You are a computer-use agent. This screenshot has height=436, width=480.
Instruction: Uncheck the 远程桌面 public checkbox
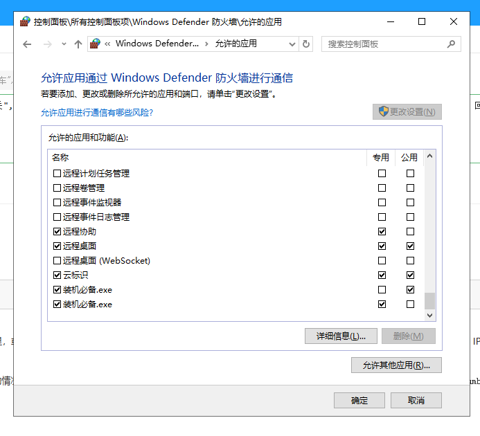(410, 246)
